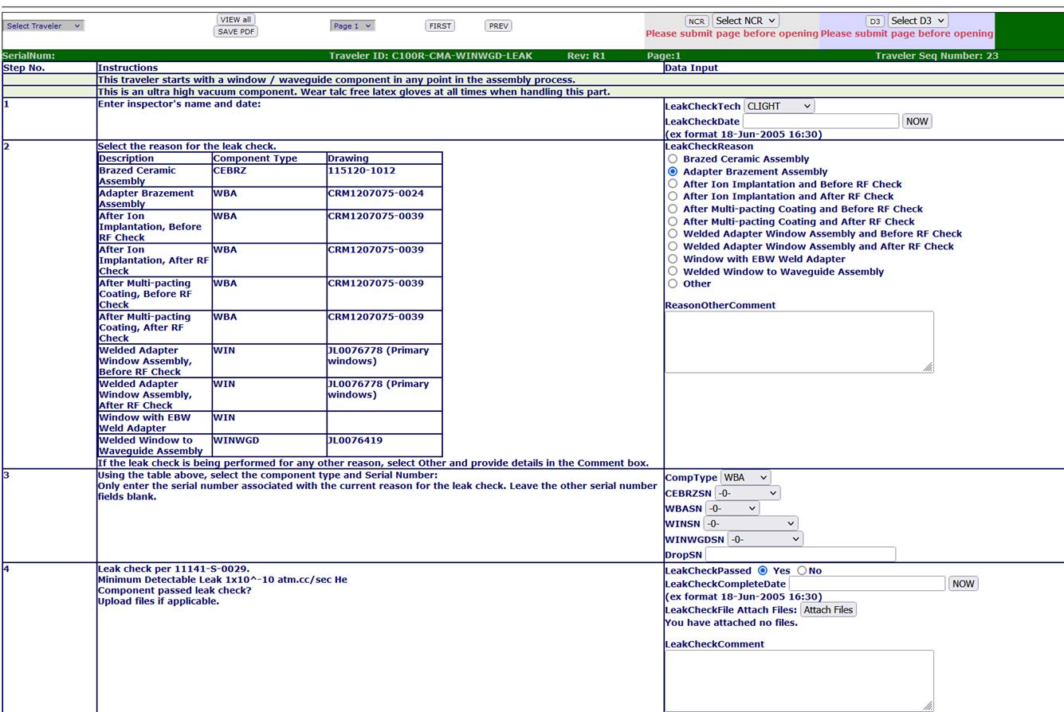Click the DropSN input field
This screenshot has height=712, width=1064.
point(800,554)
